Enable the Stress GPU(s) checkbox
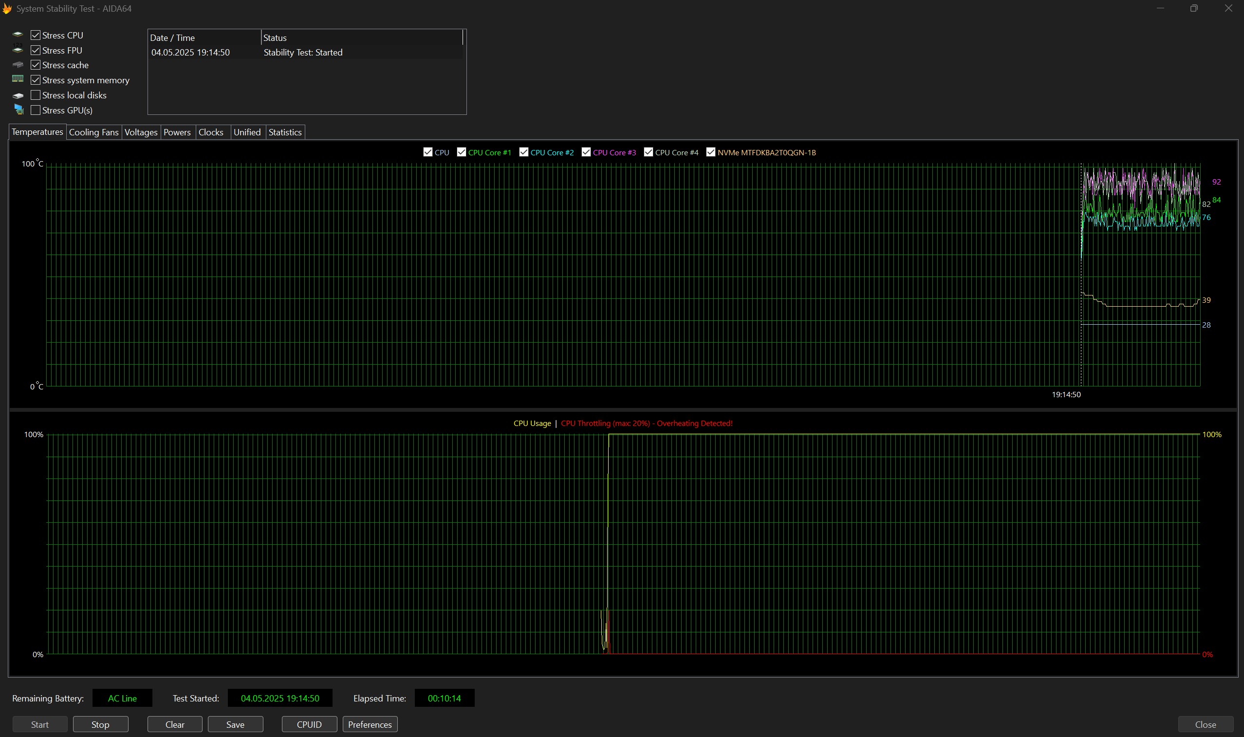 [x=35, y=110]
